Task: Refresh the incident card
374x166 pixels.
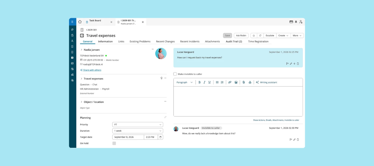Action: [x=260, y=36]
